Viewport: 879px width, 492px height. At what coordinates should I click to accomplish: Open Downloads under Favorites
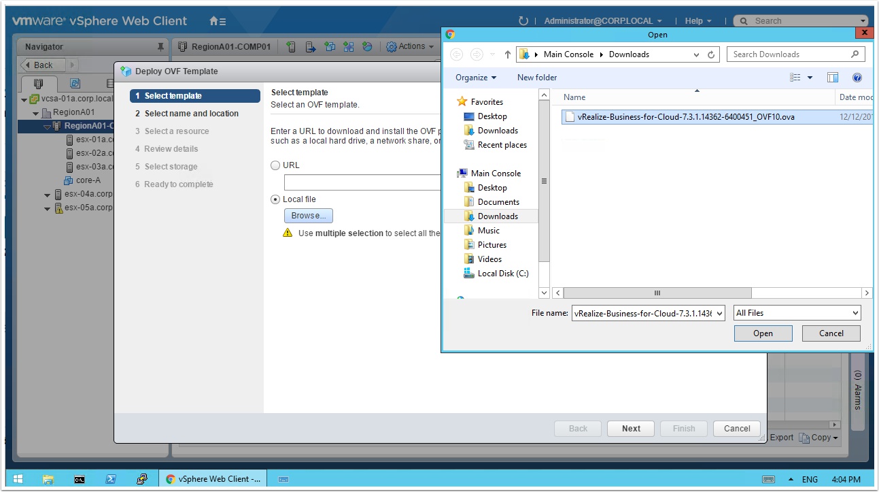click(x=498, y=131)
